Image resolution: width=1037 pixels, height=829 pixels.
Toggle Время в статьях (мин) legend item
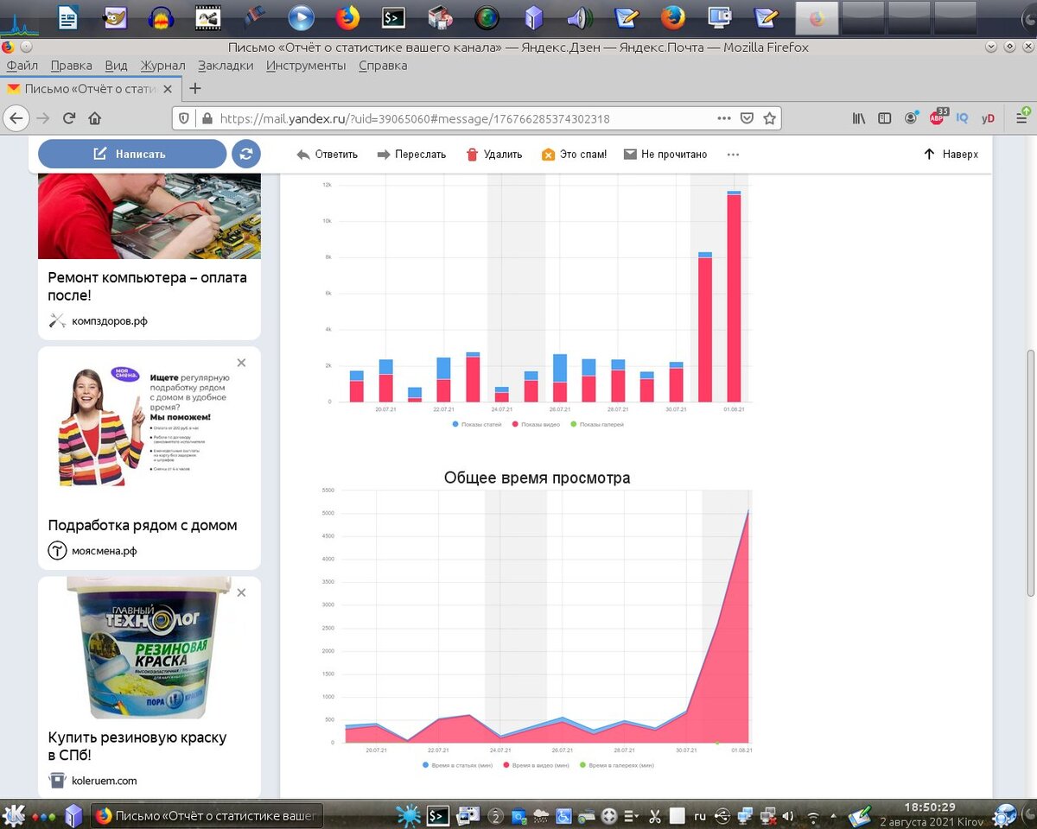click(457, 765)
